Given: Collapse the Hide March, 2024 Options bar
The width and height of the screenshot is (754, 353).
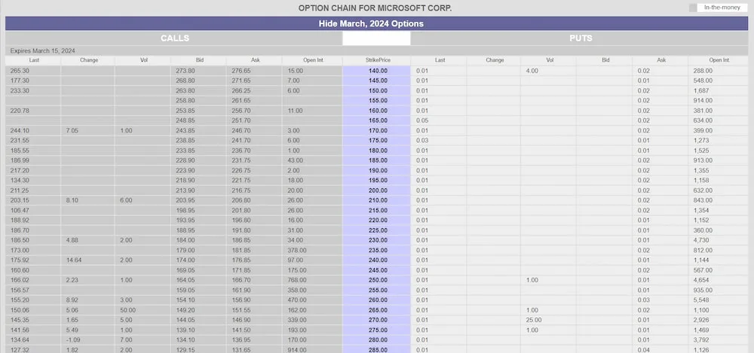Looking at the screenshot, I should click(377, 23).
